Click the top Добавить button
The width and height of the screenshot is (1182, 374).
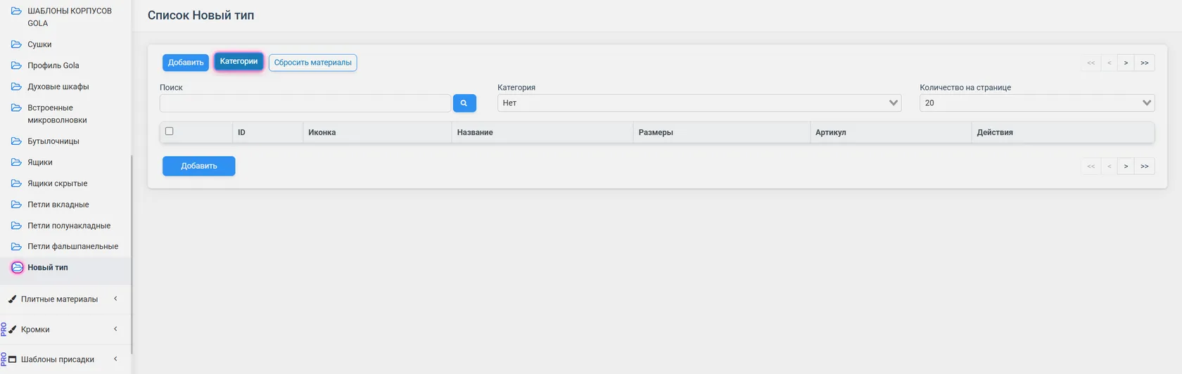pos(186,63)
